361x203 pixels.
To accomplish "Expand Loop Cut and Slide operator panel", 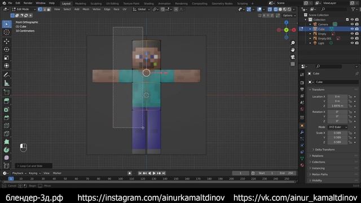I will pyautogui.click(x=34, y=166).
